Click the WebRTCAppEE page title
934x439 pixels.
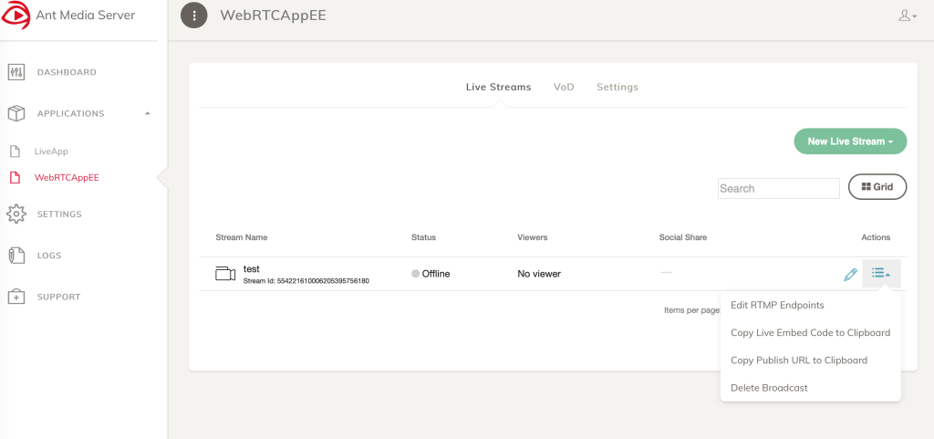point(273,16)
